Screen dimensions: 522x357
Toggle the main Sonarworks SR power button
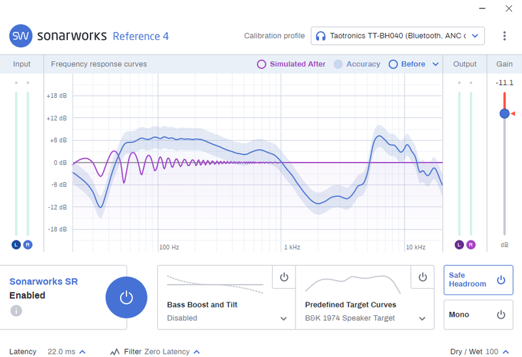pyautogui.click(x=126, y=297)
